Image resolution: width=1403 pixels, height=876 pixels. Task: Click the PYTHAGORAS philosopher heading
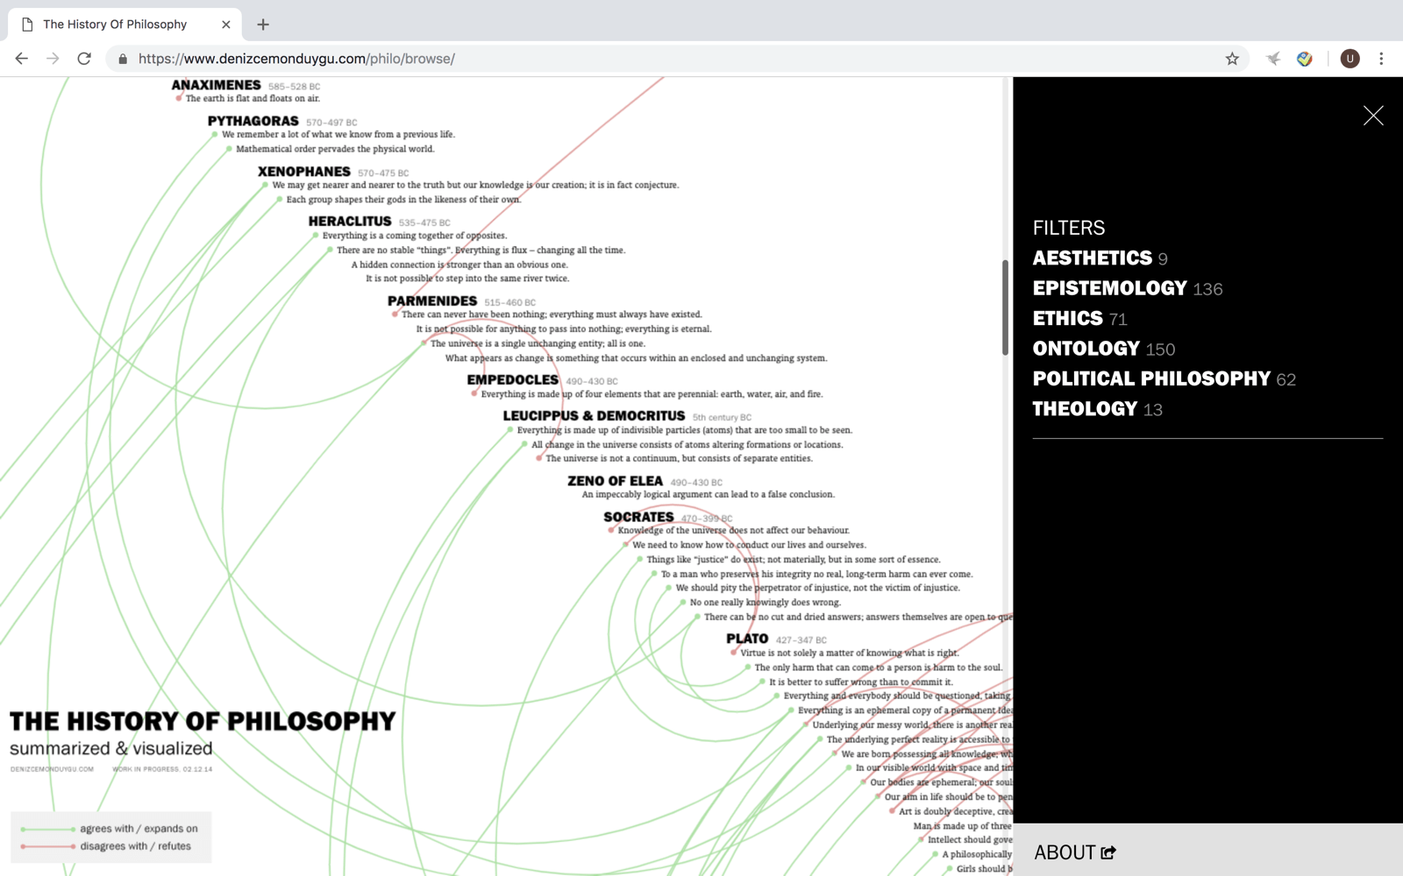[253, 121]
